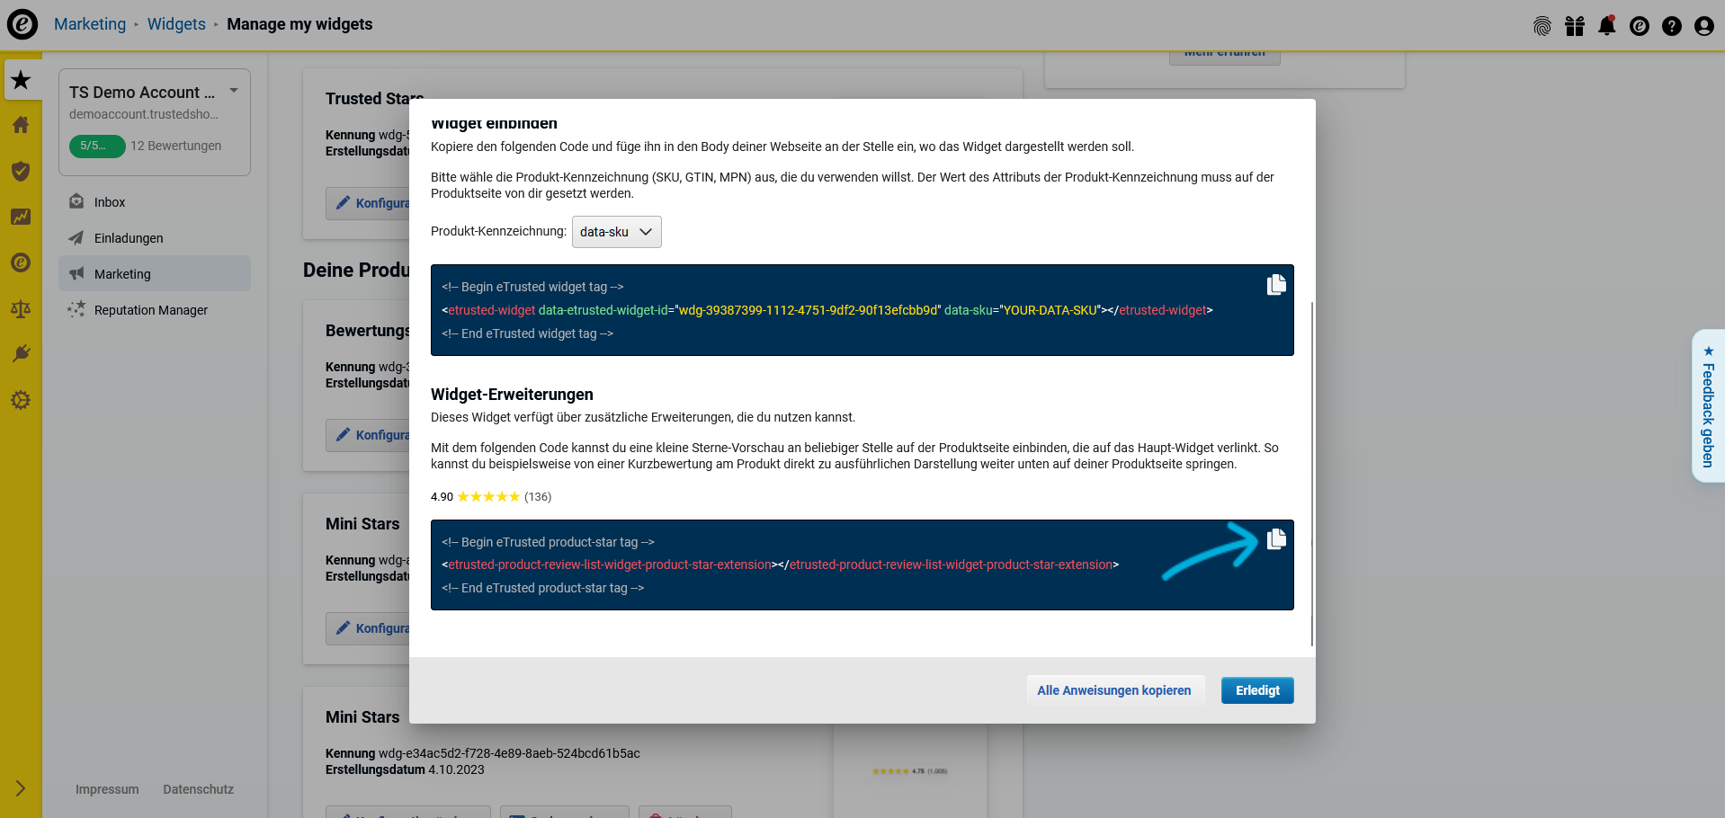
Task: Click the eTrusted circle icon in header
Action: coord(1640,26)
